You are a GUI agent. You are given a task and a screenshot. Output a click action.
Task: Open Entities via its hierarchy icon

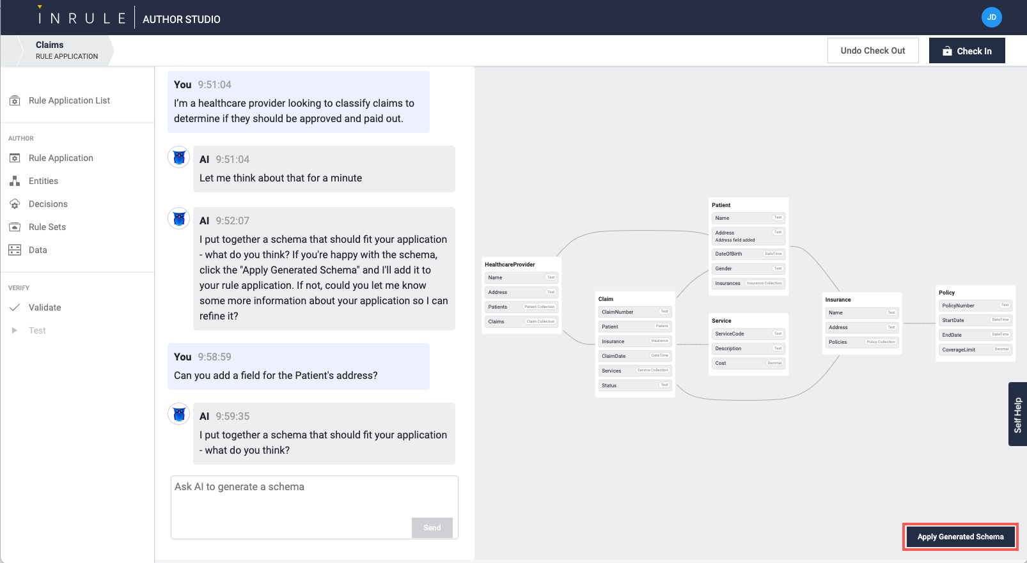15,181
